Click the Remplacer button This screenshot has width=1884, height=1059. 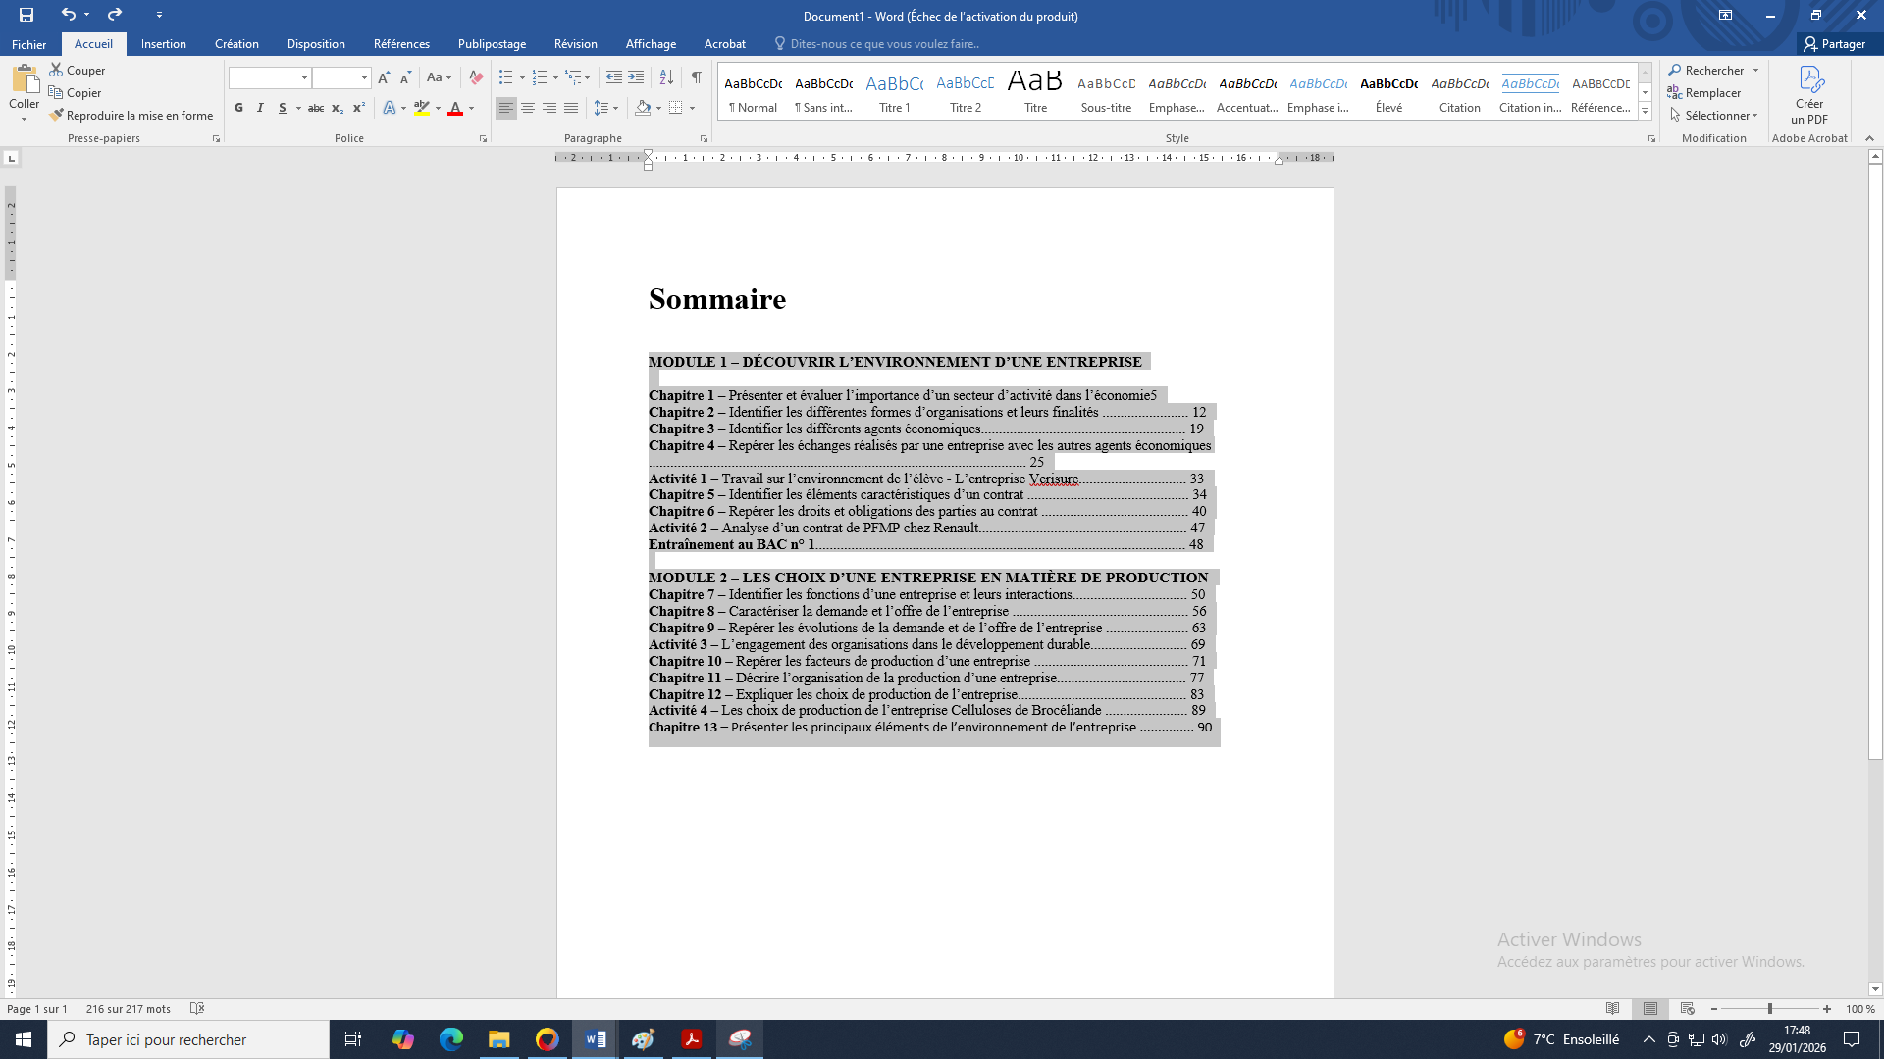pyautogui.click(x=1704, y=93)
